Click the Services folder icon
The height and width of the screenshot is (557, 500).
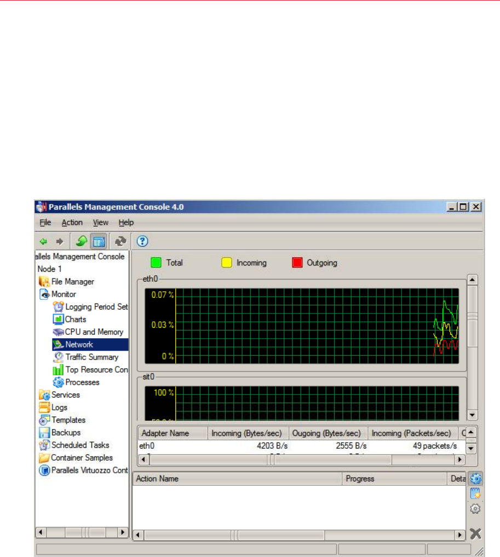pos(44,394)
